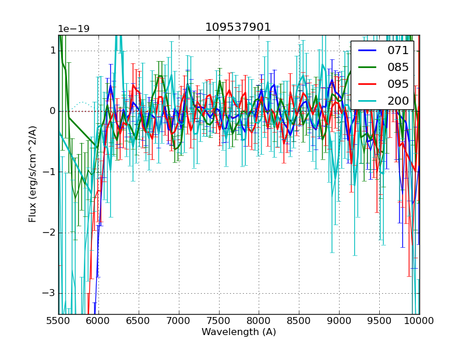
Task: Click the 5500 x-axis tick label
Action: [x=58, y=320]
